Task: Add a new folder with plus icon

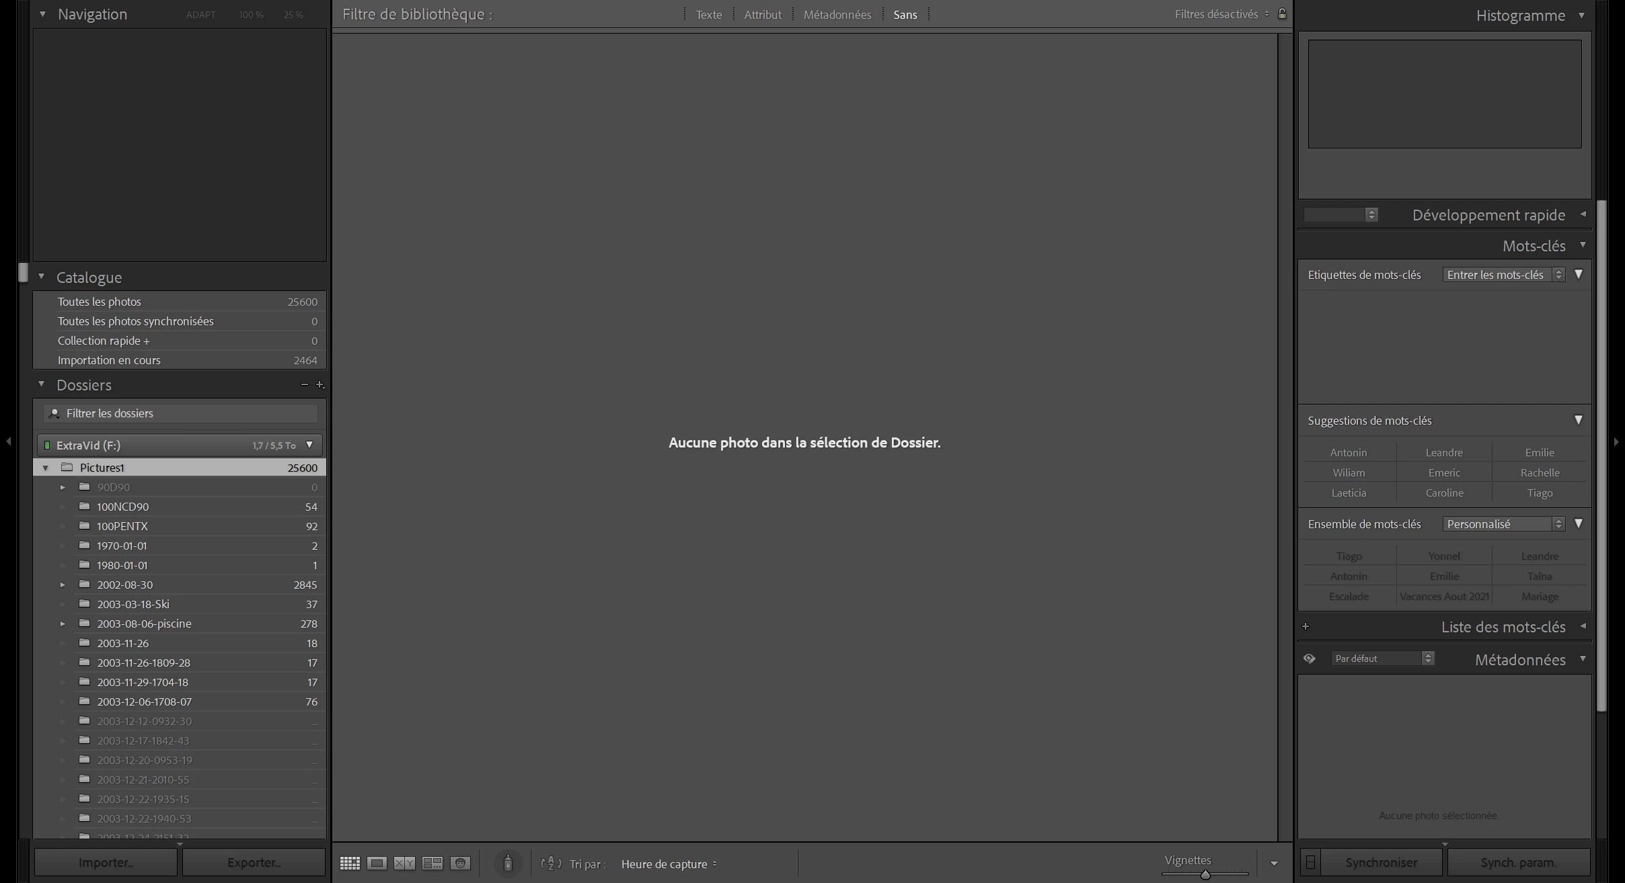Action: pos(320,385)
